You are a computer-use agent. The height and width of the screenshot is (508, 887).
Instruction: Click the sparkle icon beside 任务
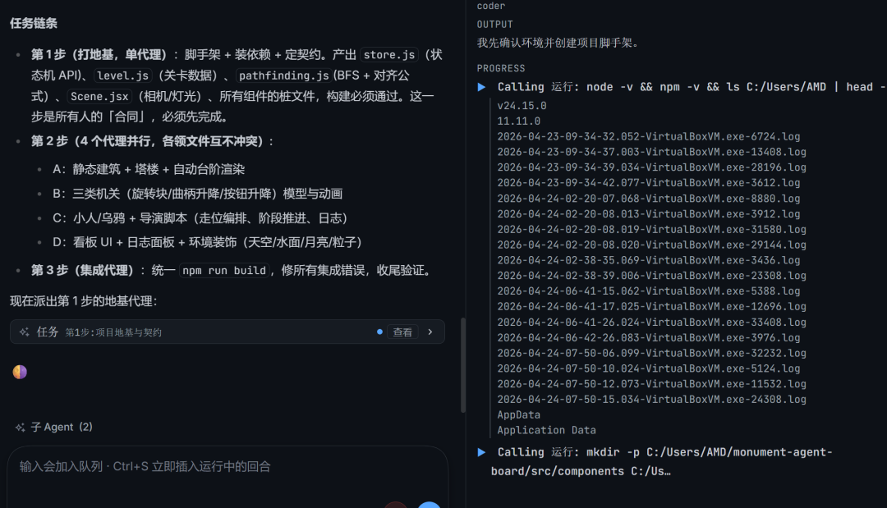click(x=25, y=332)
